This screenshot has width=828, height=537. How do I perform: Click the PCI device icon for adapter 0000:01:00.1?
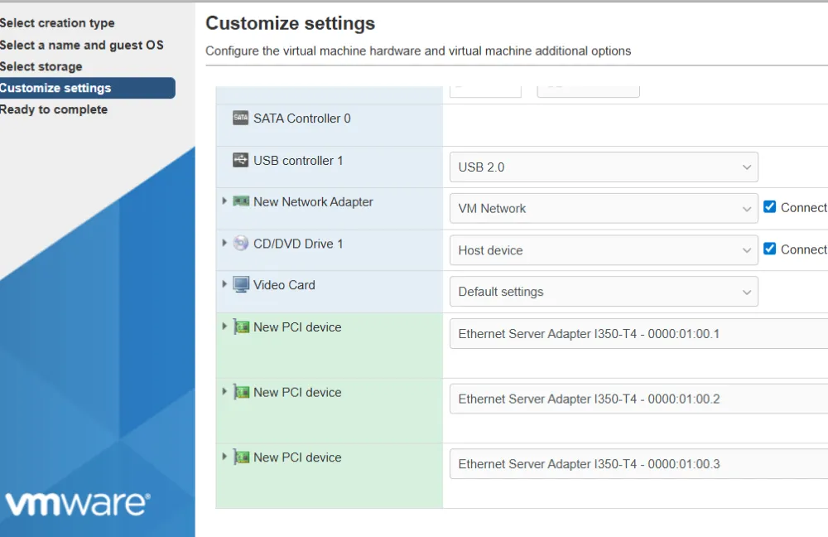coord(241,327)
